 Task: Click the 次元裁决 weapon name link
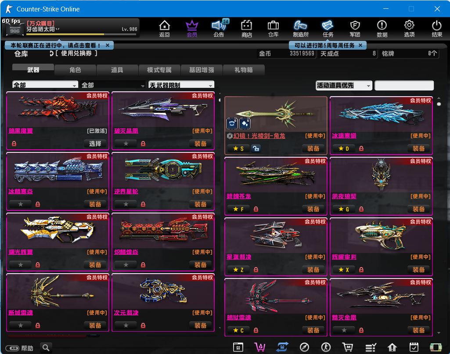[126, 313]
